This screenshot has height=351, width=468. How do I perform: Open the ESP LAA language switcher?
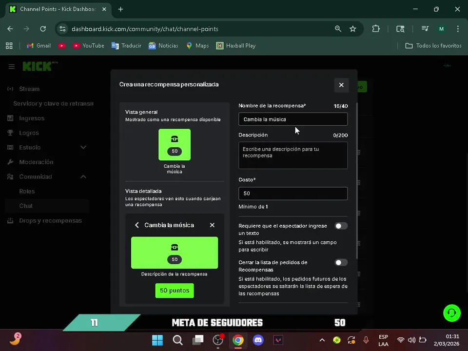[383, 340]
